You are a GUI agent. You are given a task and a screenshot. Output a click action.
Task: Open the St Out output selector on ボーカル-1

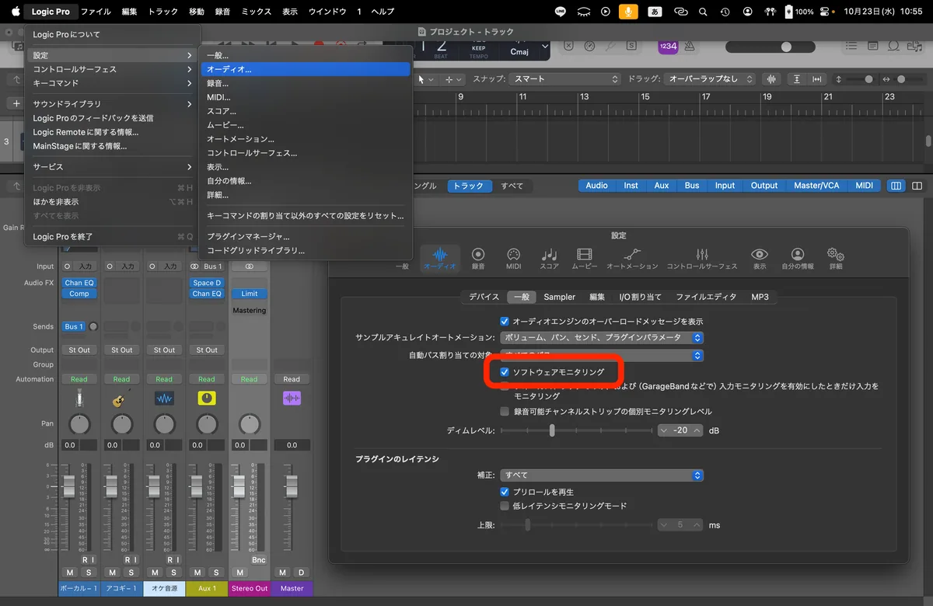coord(79,350)
